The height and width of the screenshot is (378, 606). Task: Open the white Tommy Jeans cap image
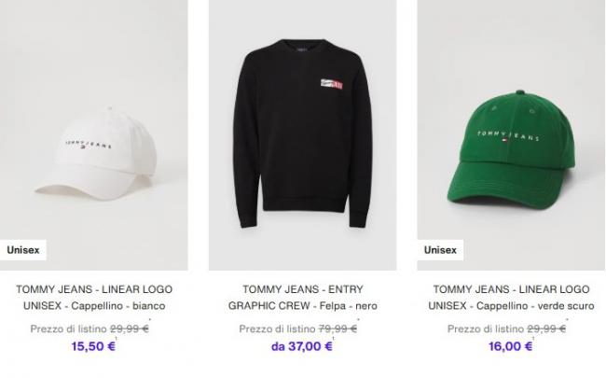(x=94, y=135)
